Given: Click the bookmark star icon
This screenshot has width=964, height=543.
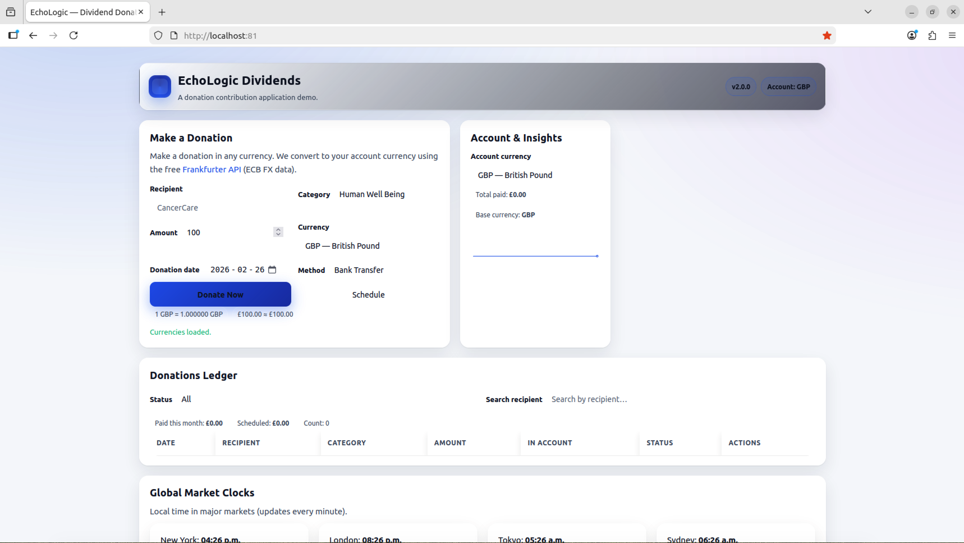Looking at the screenshot, I should [827, 36].
